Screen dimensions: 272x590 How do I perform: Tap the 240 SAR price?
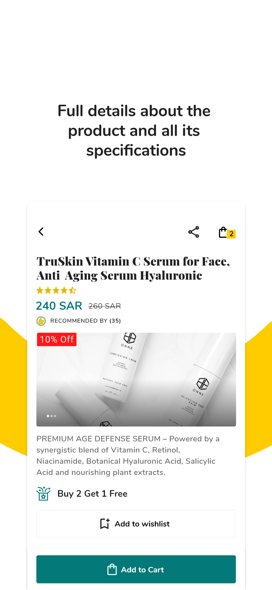[59, 306]
